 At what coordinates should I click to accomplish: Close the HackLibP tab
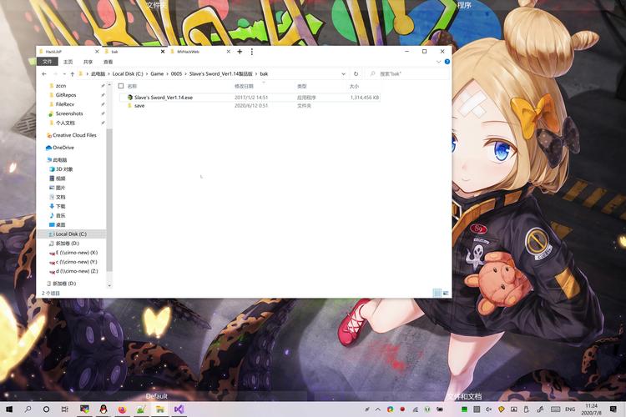coord(97,52)
